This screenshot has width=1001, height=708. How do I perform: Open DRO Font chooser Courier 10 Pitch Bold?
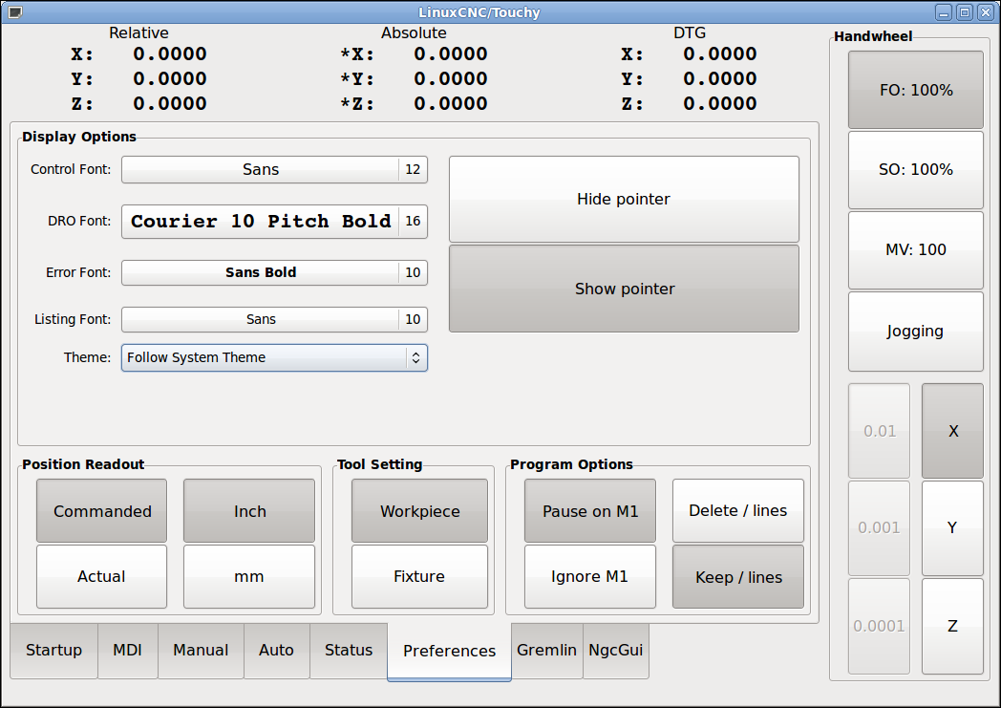[274, 221]
